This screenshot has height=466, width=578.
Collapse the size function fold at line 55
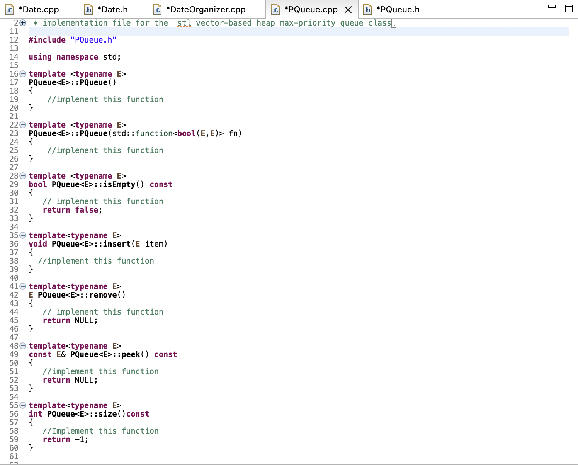point(23,405)
